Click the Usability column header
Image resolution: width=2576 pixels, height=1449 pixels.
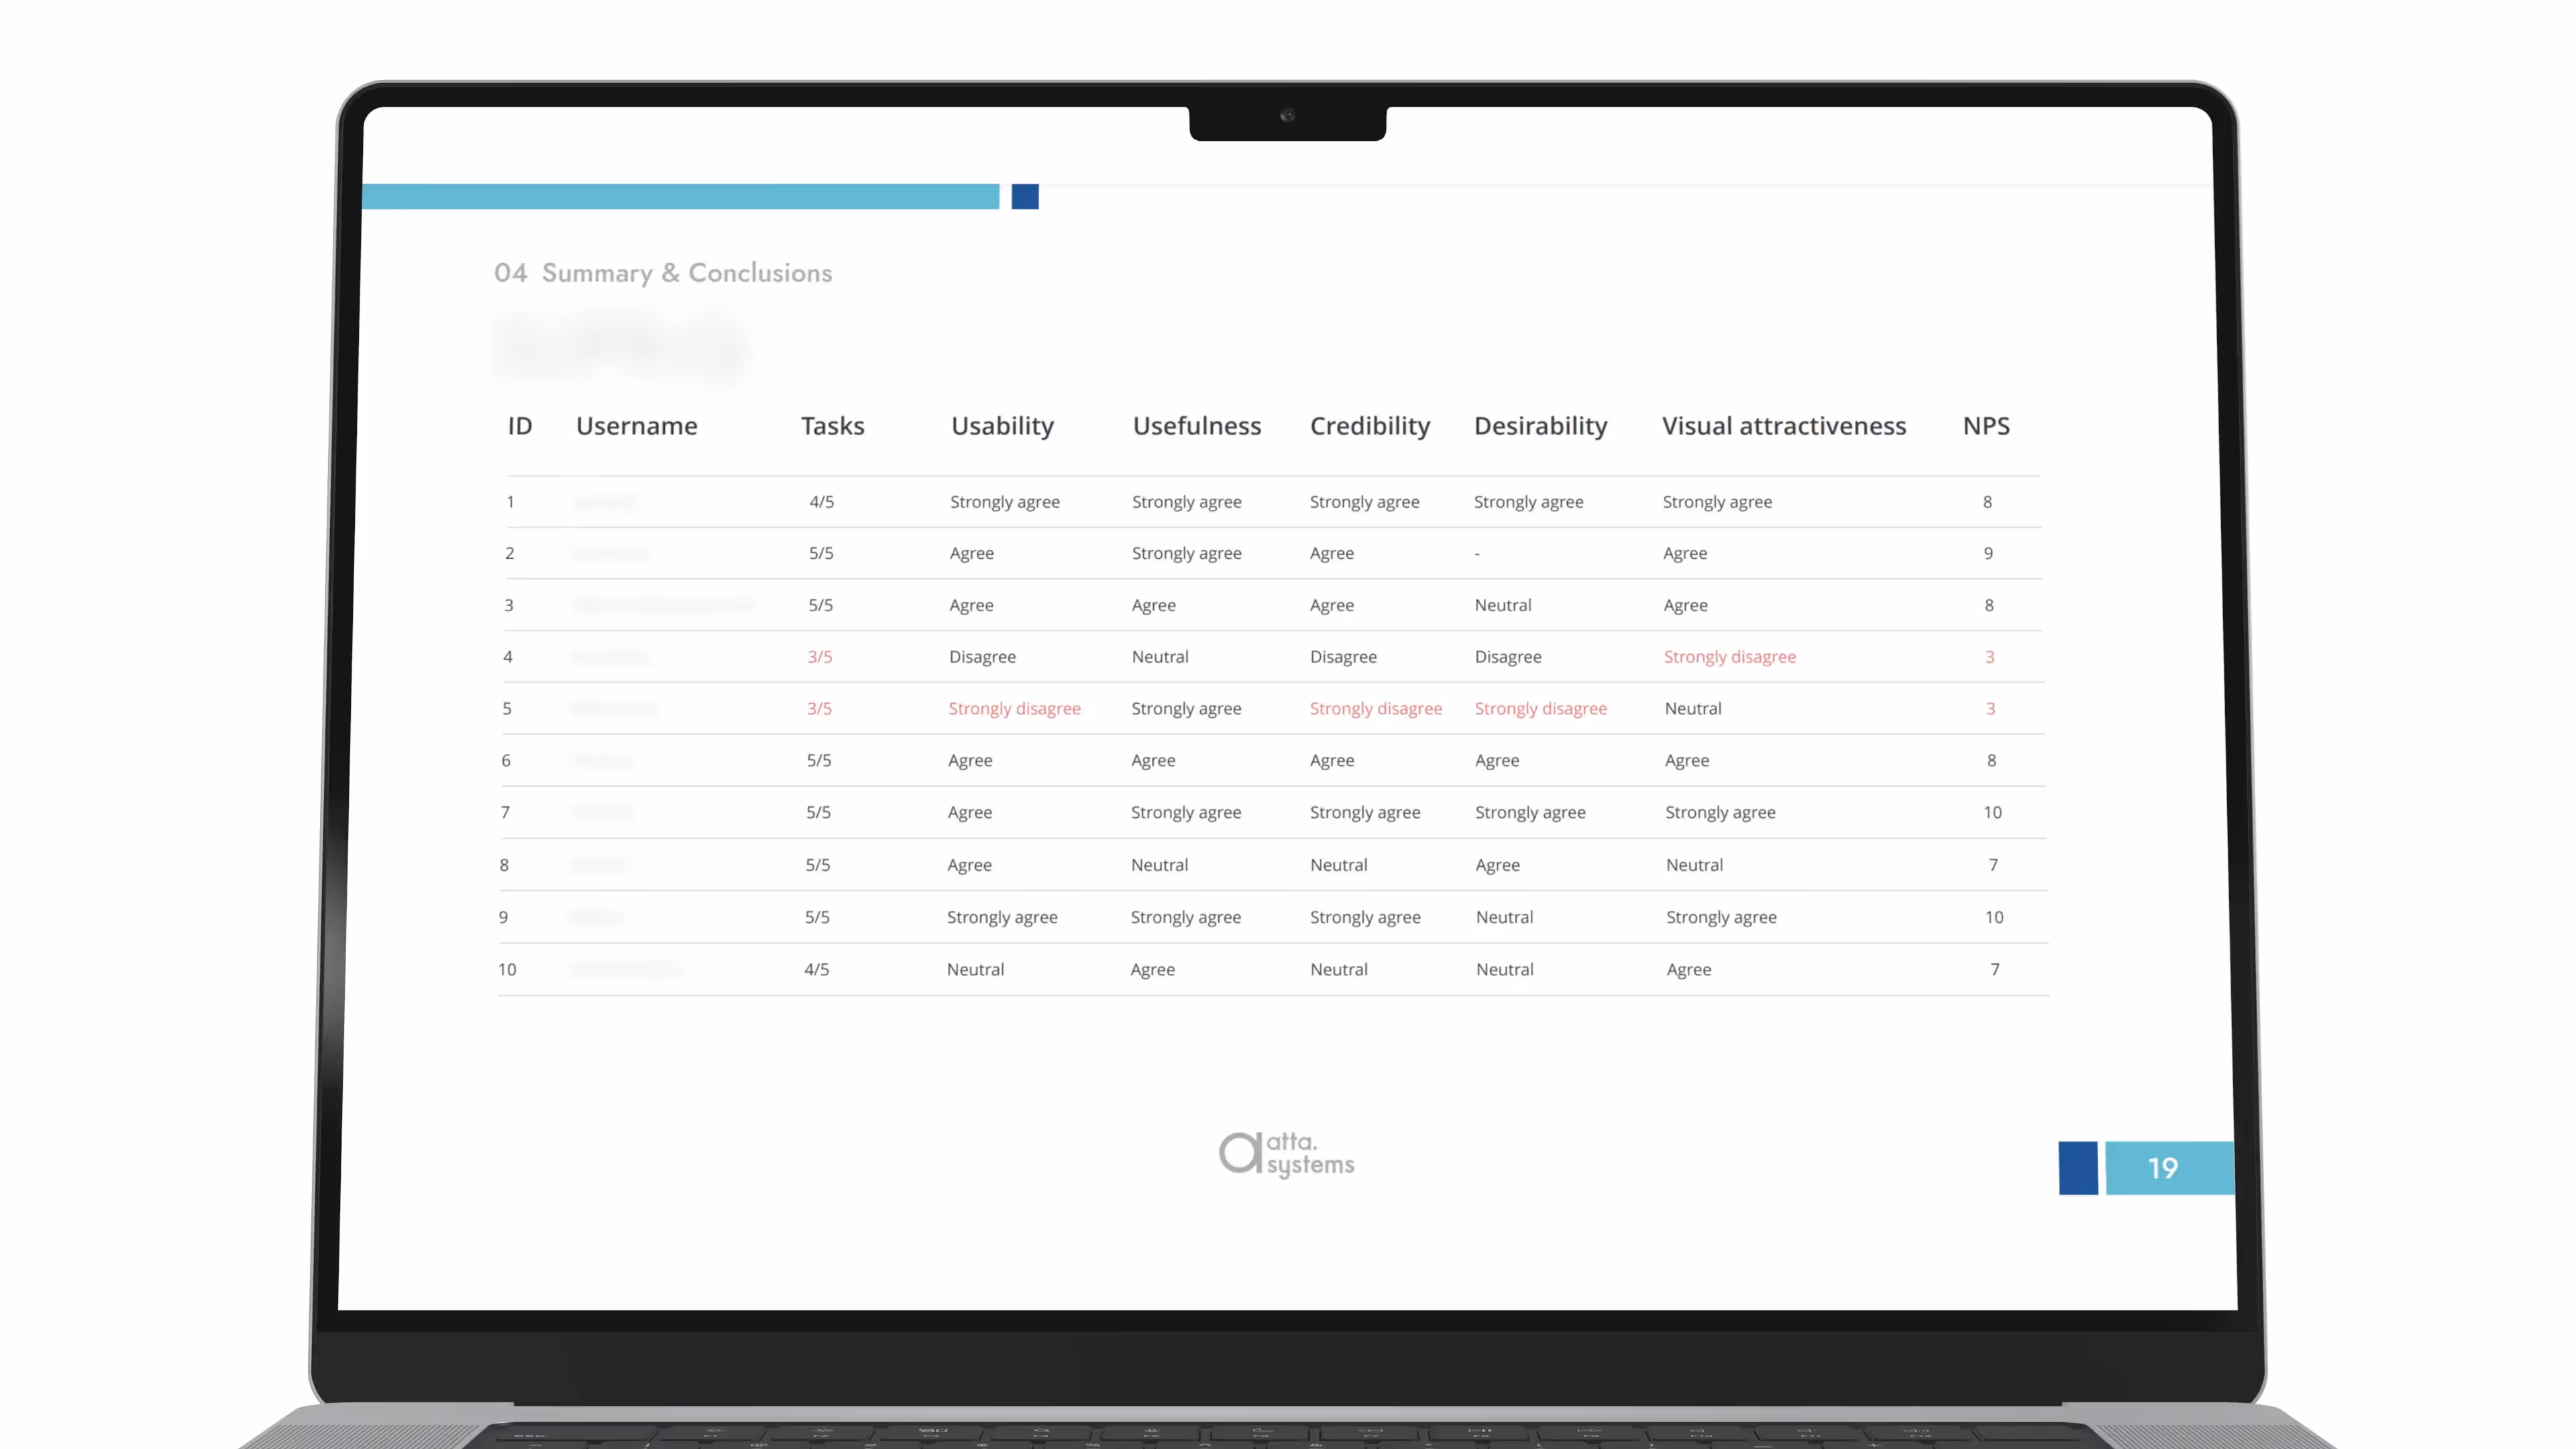[1002, 426]
